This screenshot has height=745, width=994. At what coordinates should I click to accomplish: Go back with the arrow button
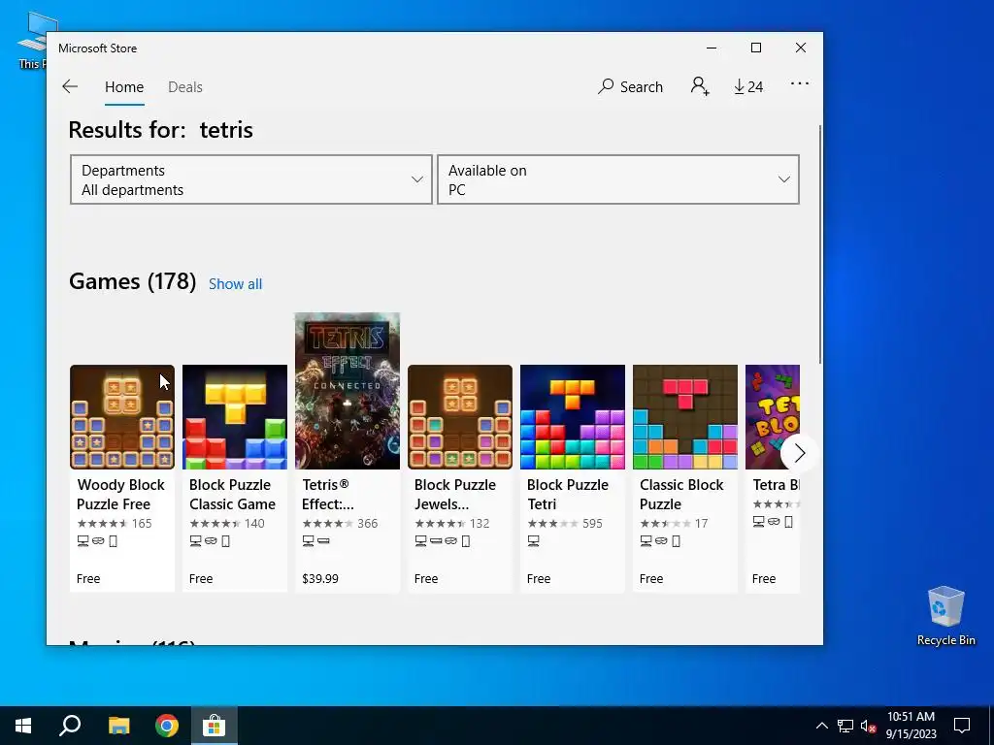coord(70,86)
